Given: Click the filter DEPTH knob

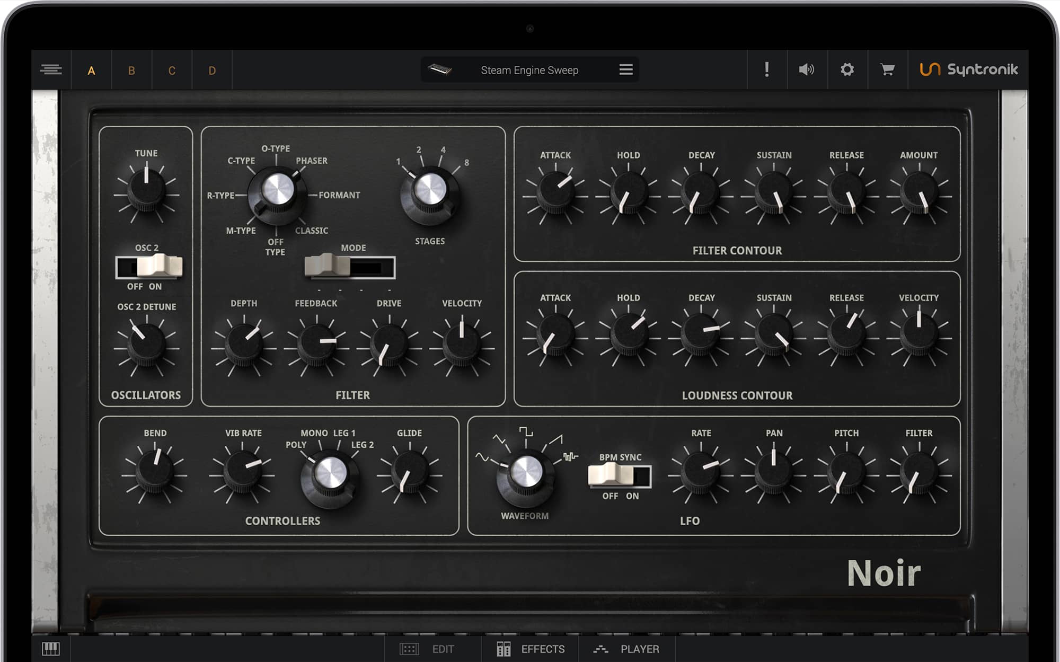Looking at the screenshot, I should 244,346.
